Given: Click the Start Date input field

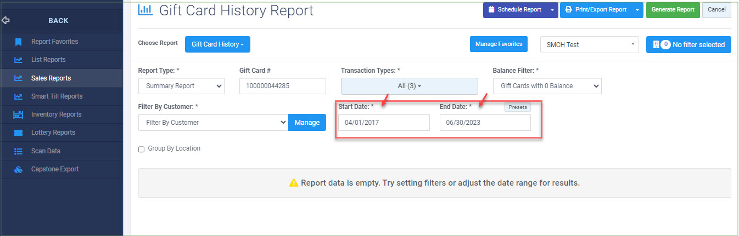Looking at the screenshot, I should [384, 123].
